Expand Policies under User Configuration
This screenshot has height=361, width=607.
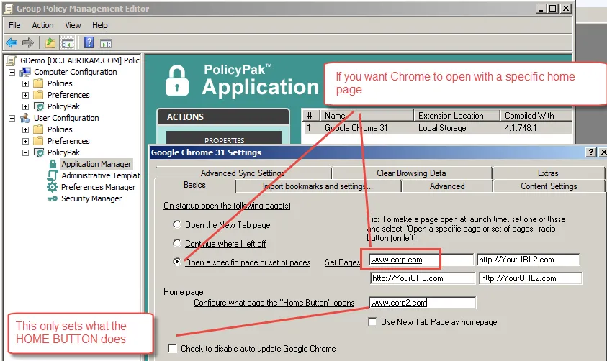tap(25, 129)
